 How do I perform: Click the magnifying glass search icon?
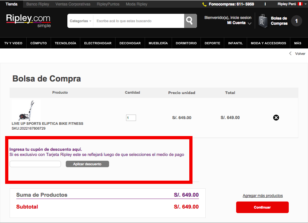pyautogui.click(x=190, y=21)
